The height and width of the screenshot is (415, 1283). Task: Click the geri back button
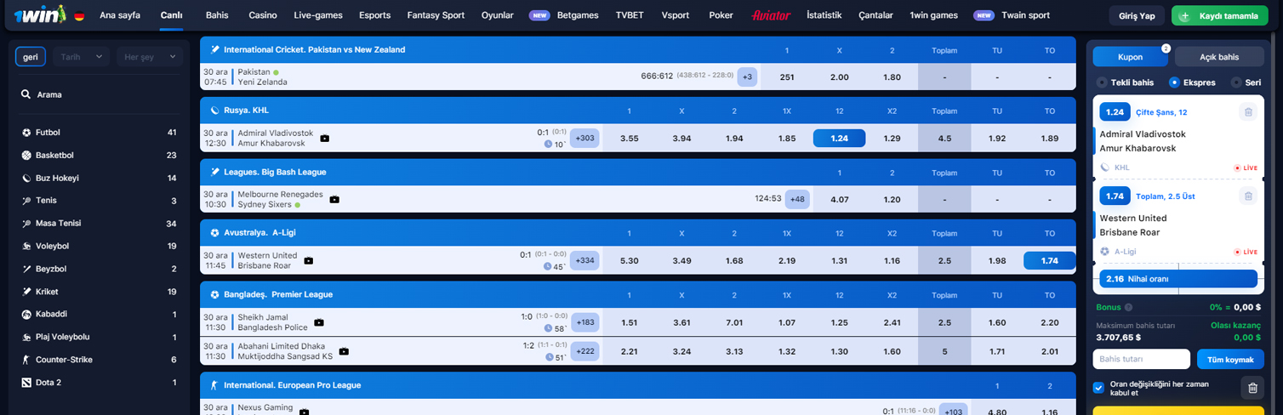[x=31, y=57]
